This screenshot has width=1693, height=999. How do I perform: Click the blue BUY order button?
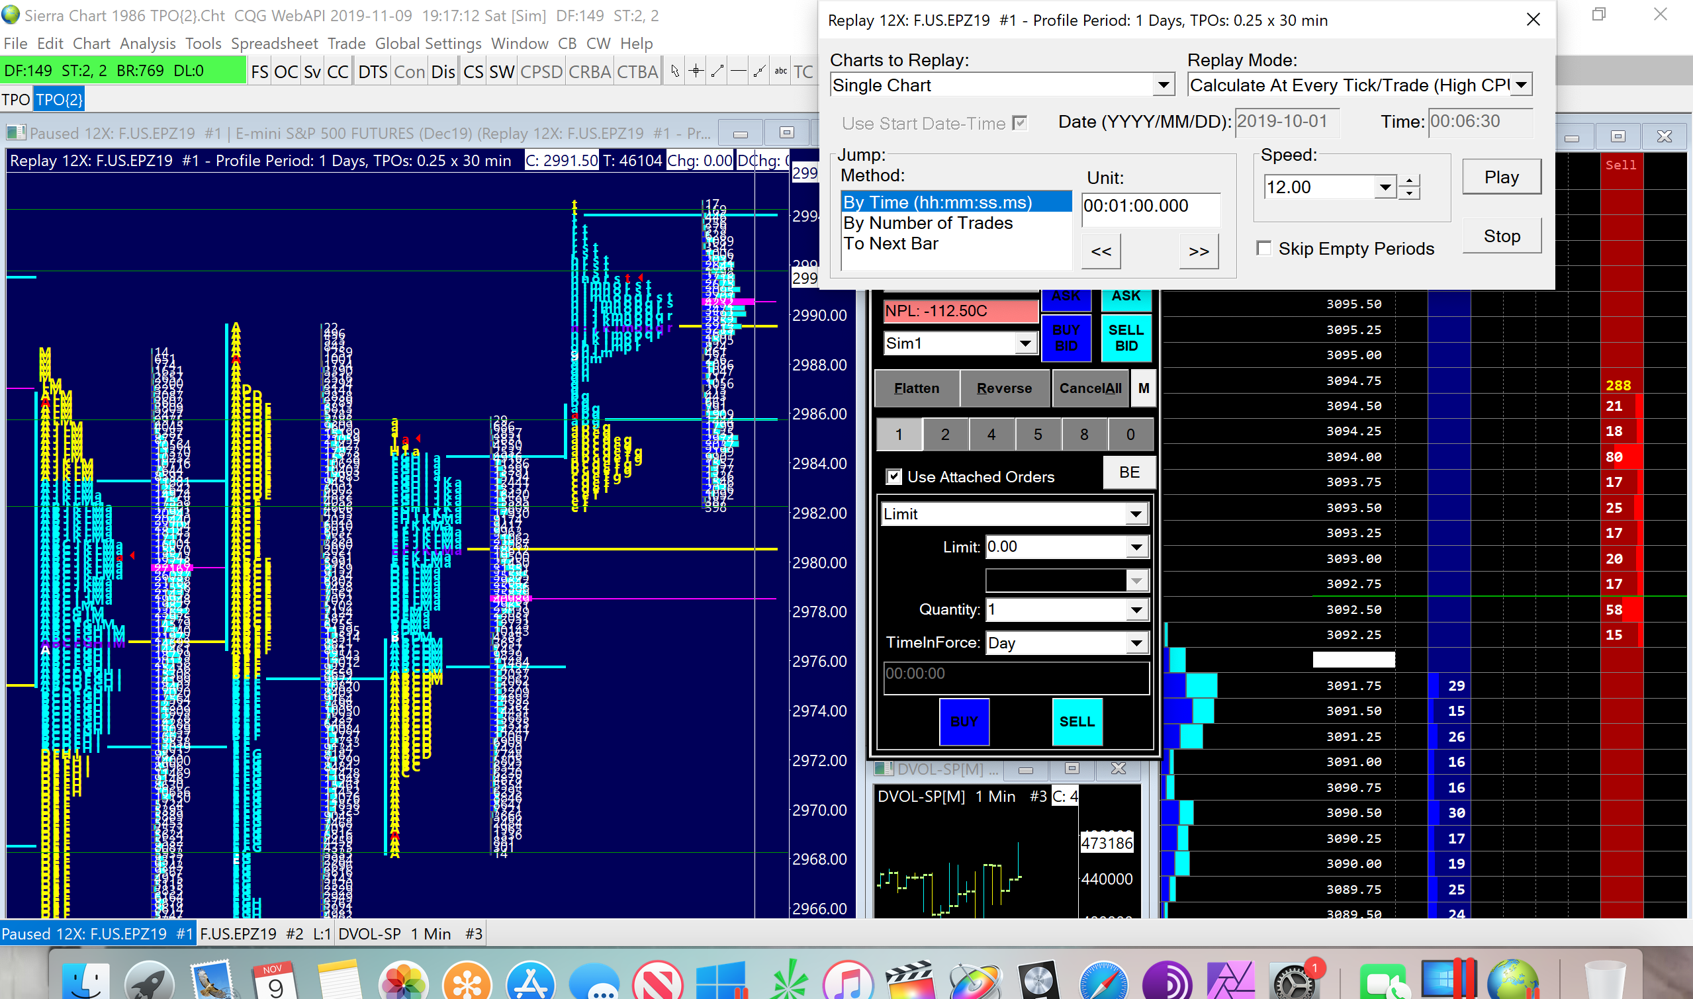(964, 722)
